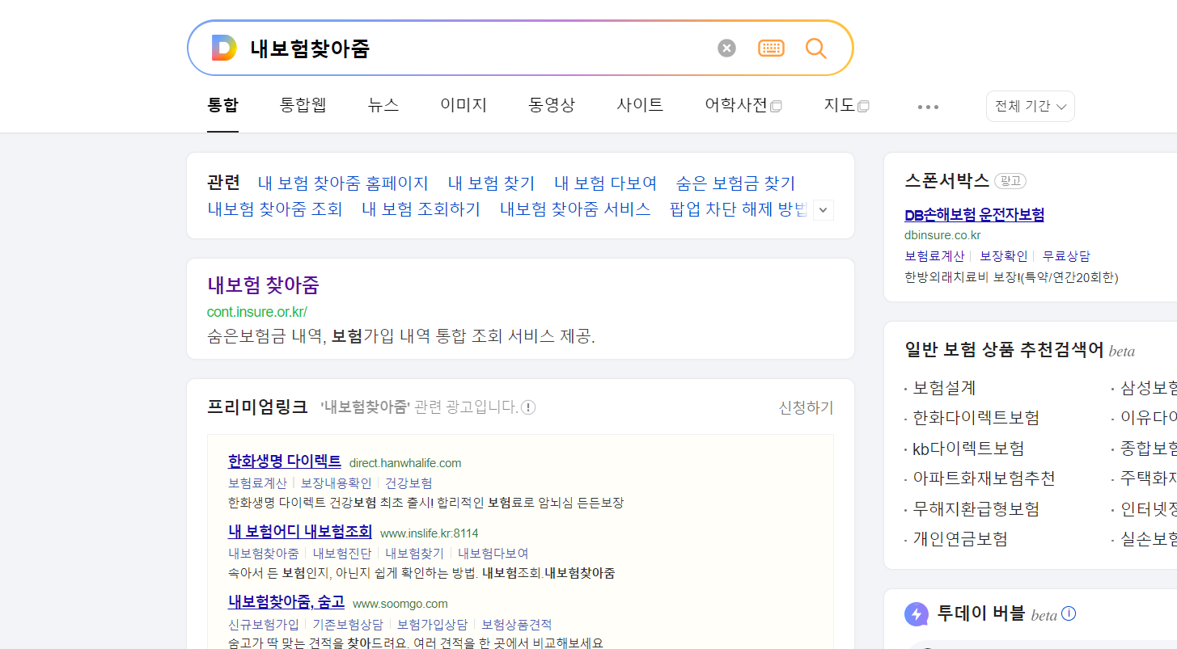
Task: Click the info icon beside 광고입니다
Action: pyautogui.click(x=528, y=407)
